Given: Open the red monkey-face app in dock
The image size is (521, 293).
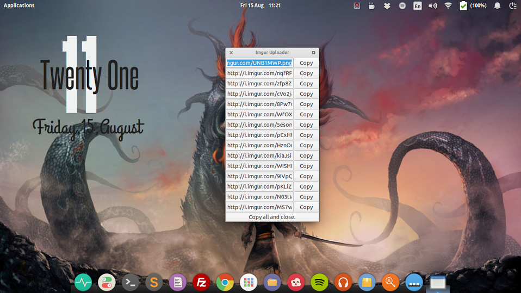Looking at the screenshot, I should click(296, 282).
